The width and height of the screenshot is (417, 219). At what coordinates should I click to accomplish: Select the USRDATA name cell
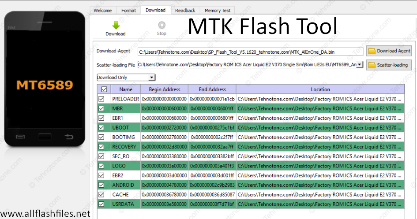point(125,204)
